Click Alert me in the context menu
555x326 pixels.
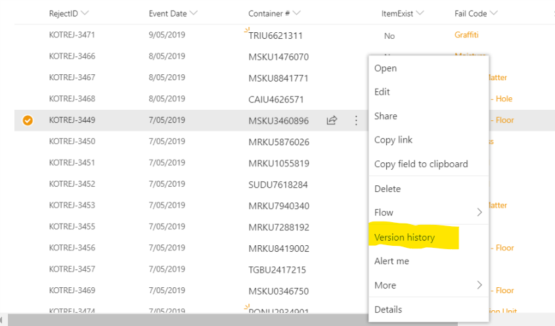tap(391, 261)
